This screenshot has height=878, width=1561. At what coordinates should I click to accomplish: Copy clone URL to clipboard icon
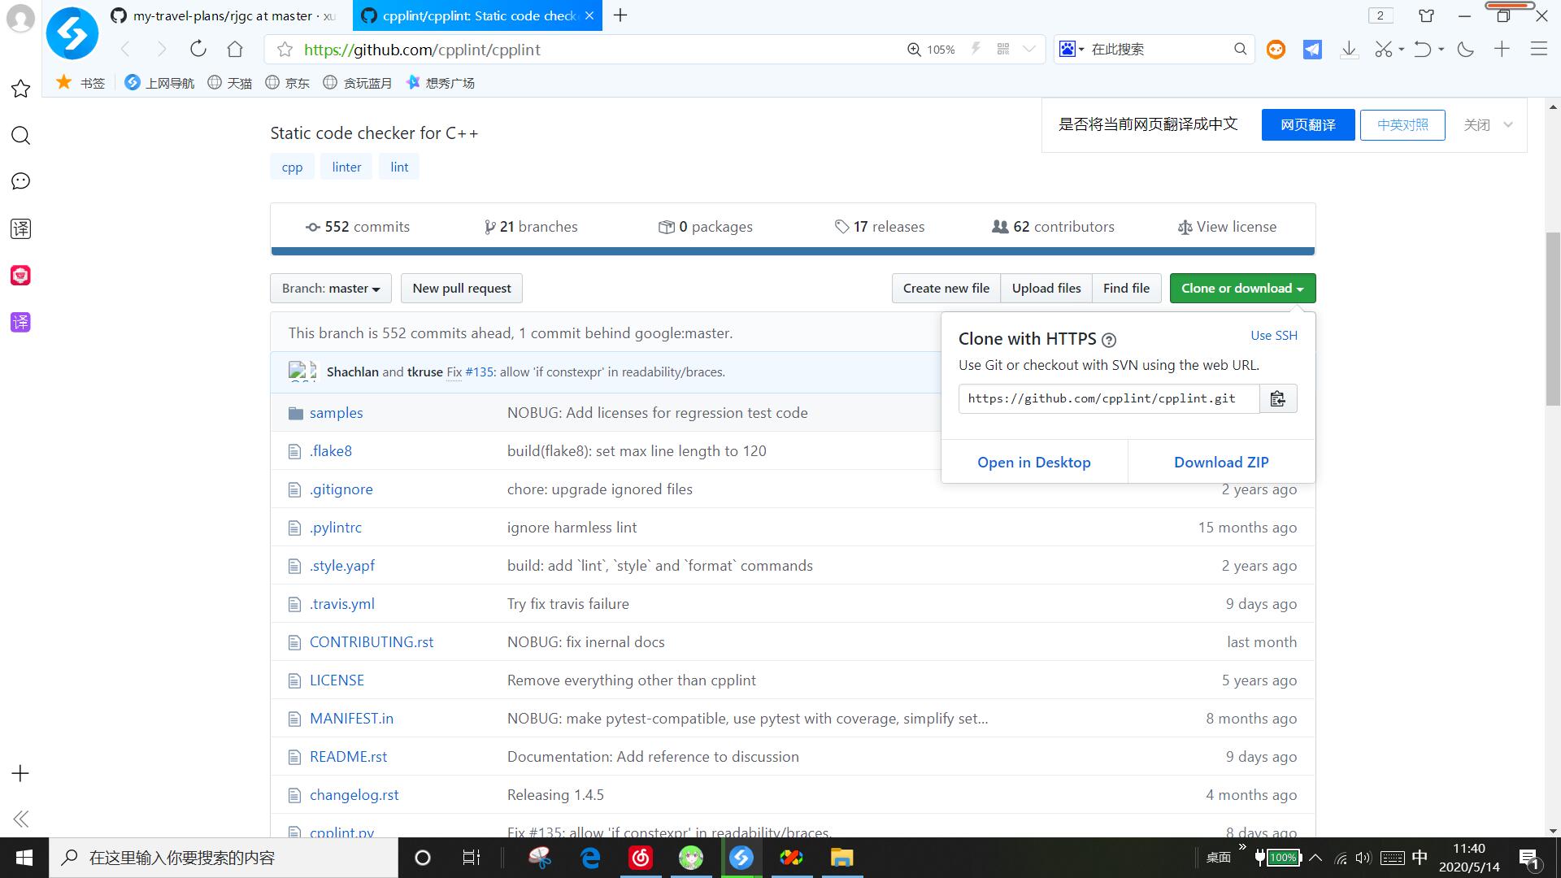click(x=1277, y=398)
